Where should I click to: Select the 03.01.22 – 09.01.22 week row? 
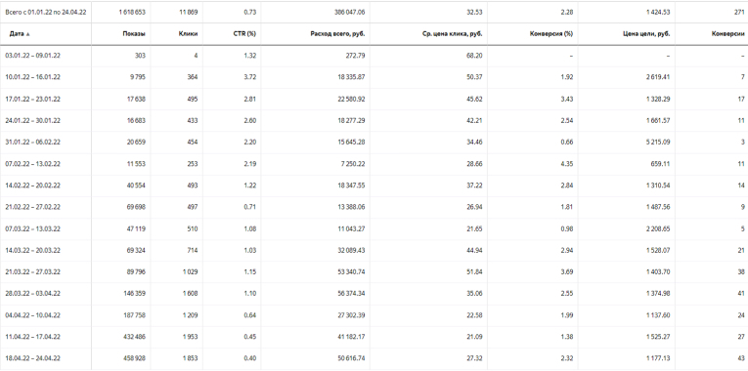pyautogui.click(x=374, y=56)
